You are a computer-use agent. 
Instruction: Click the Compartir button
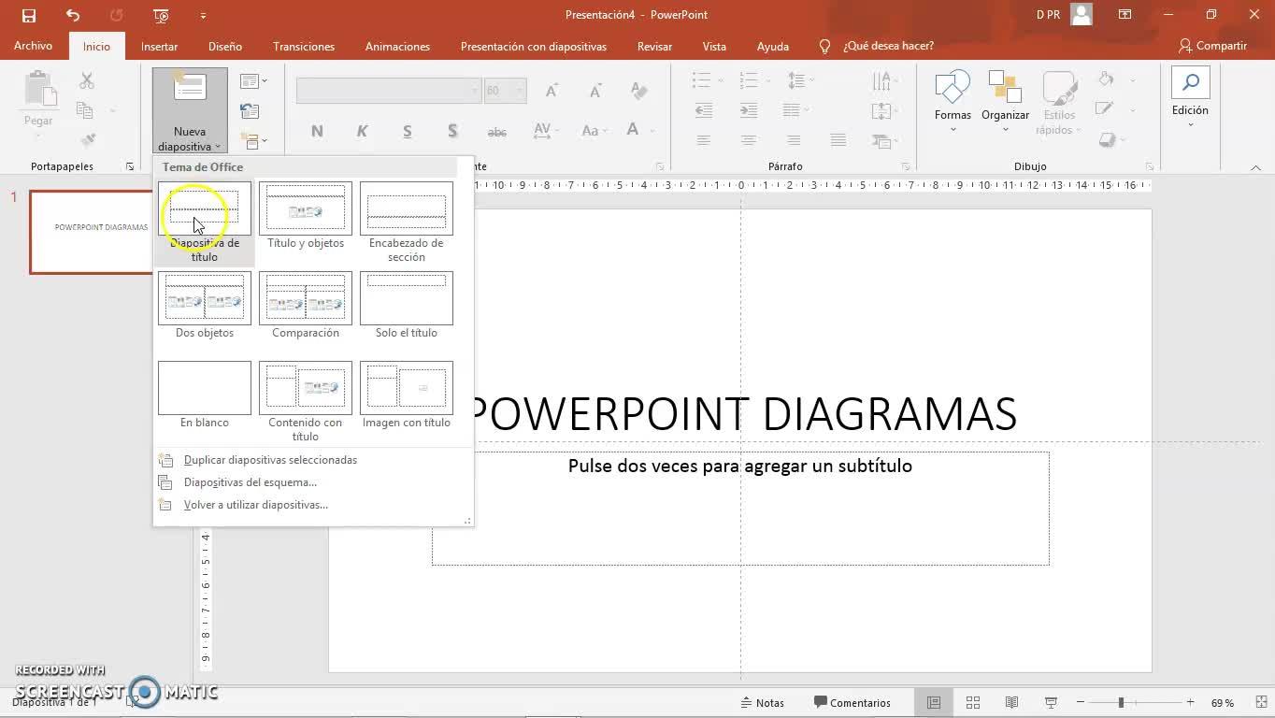tap(1212, 46)
